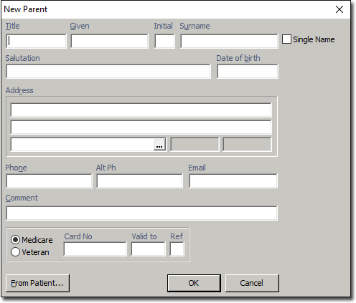Viewport: 356px width, 303px height.
Task: Click the Salutation text field
Action: point(108,71)
